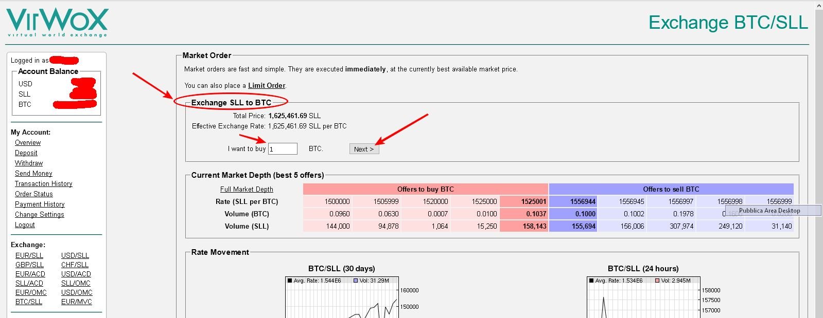This screenshot has width=823, height=318.
Task: Open Payment History link
Action: (x=40, y=204)
